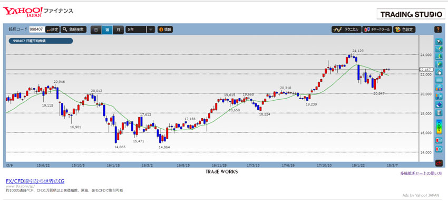Image resolution: width=448 pixels, height=201 pixels.
Task: Select the eraser tool
Action: click(439, 104)
